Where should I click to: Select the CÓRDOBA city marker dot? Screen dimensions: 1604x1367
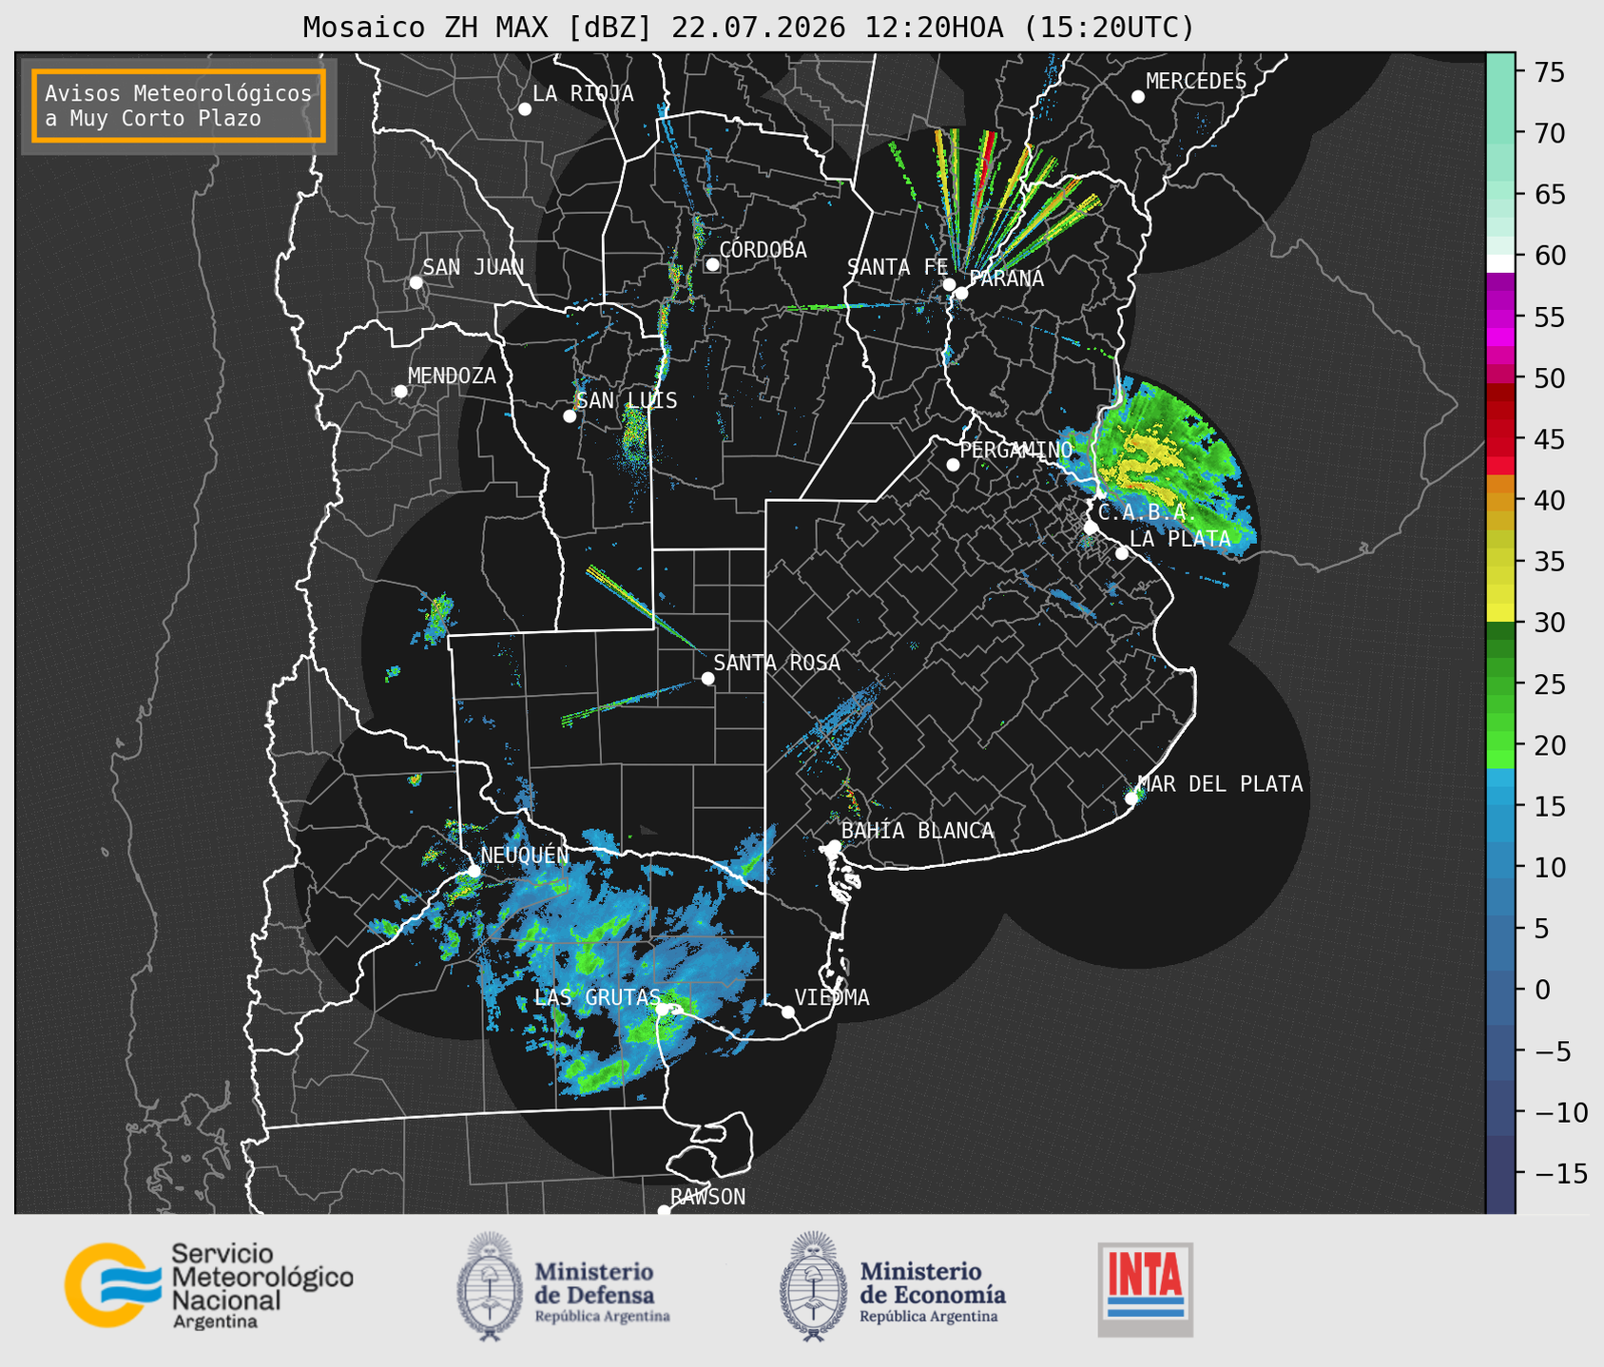(x=712, y=264)
